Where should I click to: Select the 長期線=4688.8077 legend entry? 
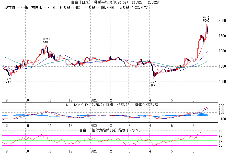[x=133, y=8]
